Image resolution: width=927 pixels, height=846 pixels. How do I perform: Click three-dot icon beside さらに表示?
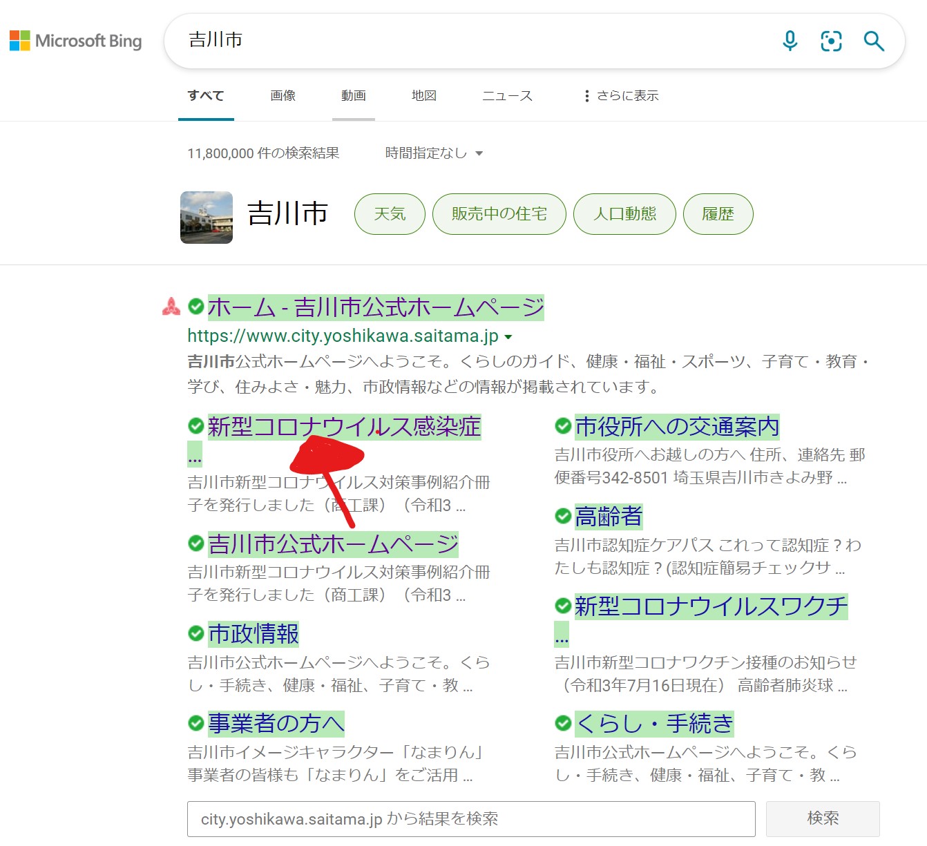click(586, 96)
